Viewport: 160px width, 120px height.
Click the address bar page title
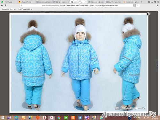coord(89,5)
